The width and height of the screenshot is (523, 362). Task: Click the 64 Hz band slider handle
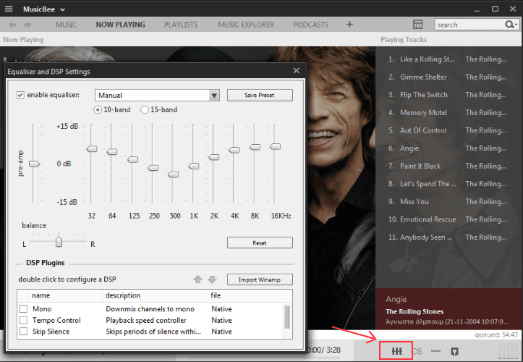click(x=112, y=152)
